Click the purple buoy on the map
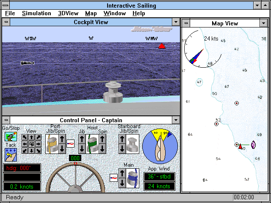 [253, 145]
